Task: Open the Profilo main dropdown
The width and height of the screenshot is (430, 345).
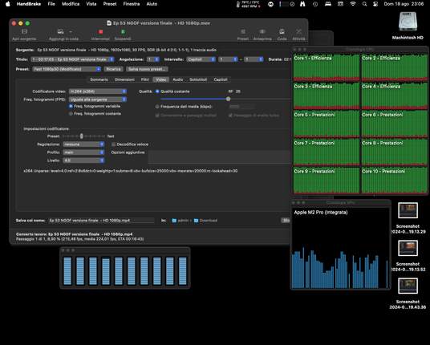Action: (83, 152)
